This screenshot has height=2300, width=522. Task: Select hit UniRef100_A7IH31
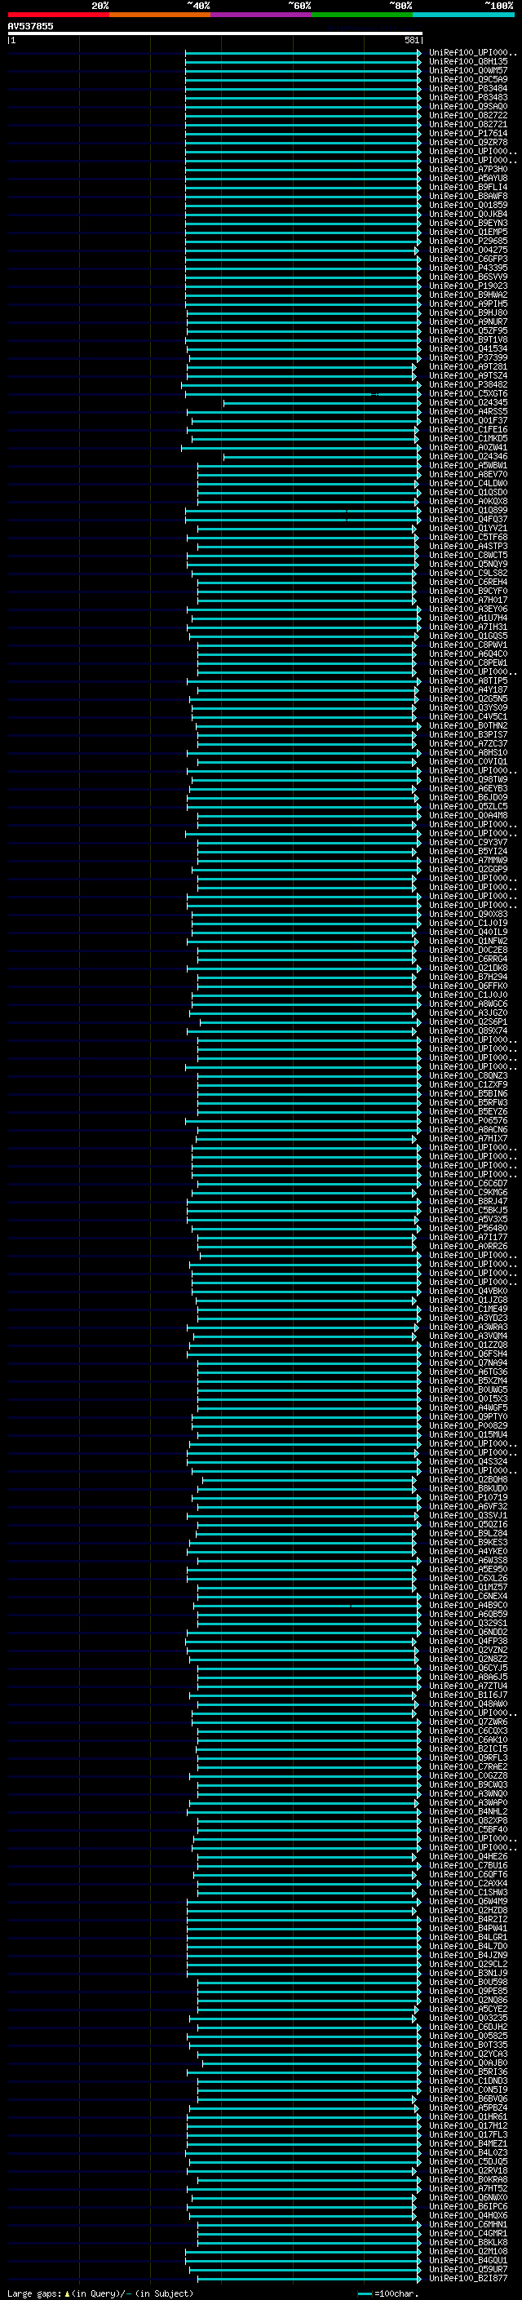[467, 627]
